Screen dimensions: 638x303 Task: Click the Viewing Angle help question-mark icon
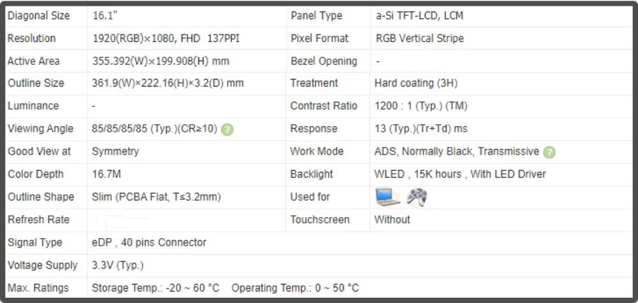pos(228,130)
